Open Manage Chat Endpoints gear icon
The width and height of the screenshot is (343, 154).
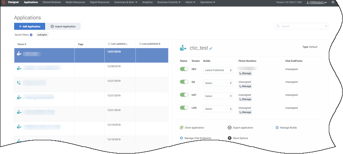coord(181,138)
